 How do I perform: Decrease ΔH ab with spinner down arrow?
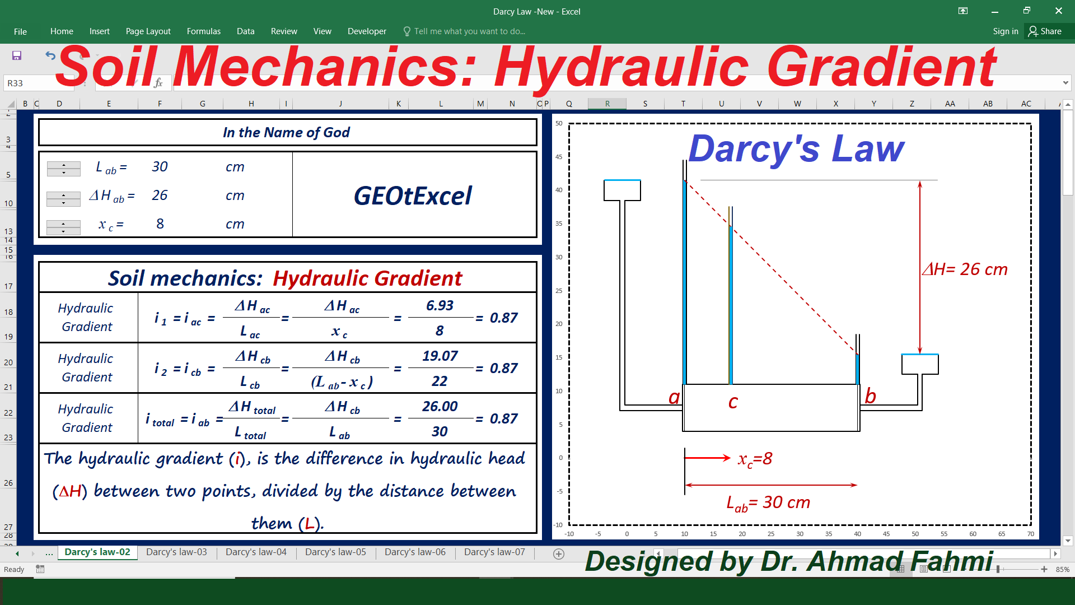point(64,202)
